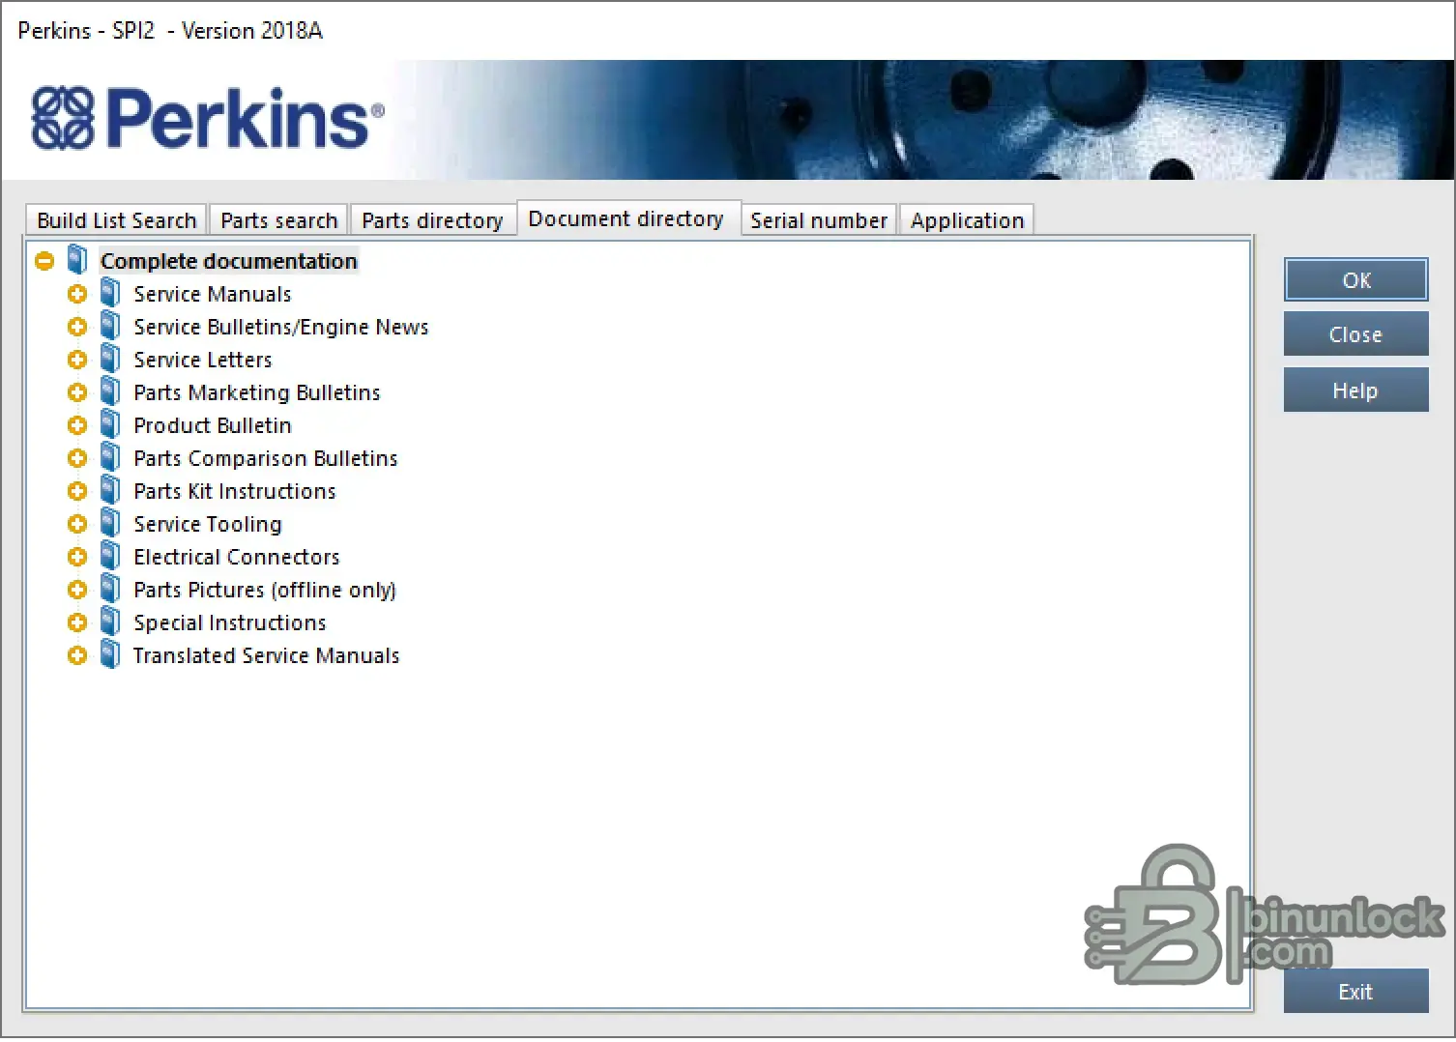Select the book icon for Electrical Connectors
The height and width of the screenshot is (1042, 1456).
[x=110, y=556]
